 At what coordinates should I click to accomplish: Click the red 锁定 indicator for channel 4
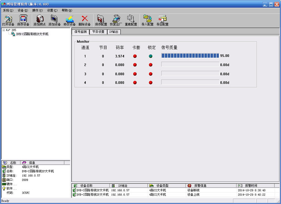pyautogui.click(x=151, y=82)
